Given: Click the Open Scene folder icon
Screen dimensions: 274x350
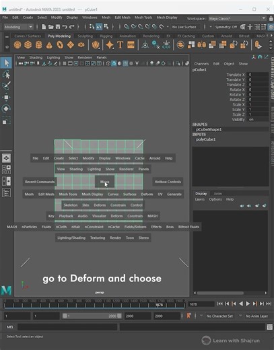Looking at the screenshot, I should point(51,27).
